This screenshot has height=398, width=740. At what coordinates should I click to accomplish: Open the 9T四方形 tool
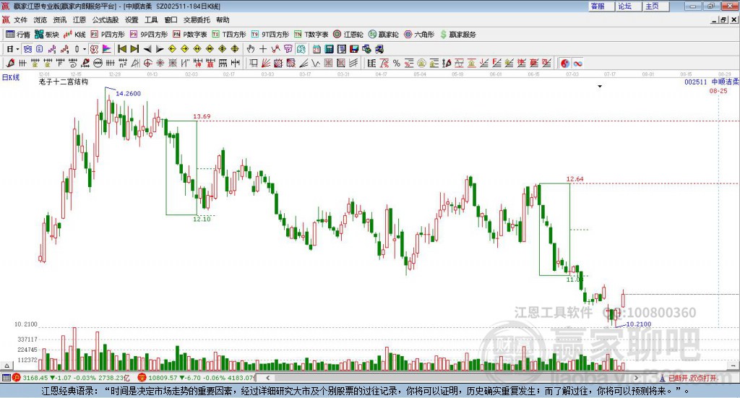coord(270,35)
